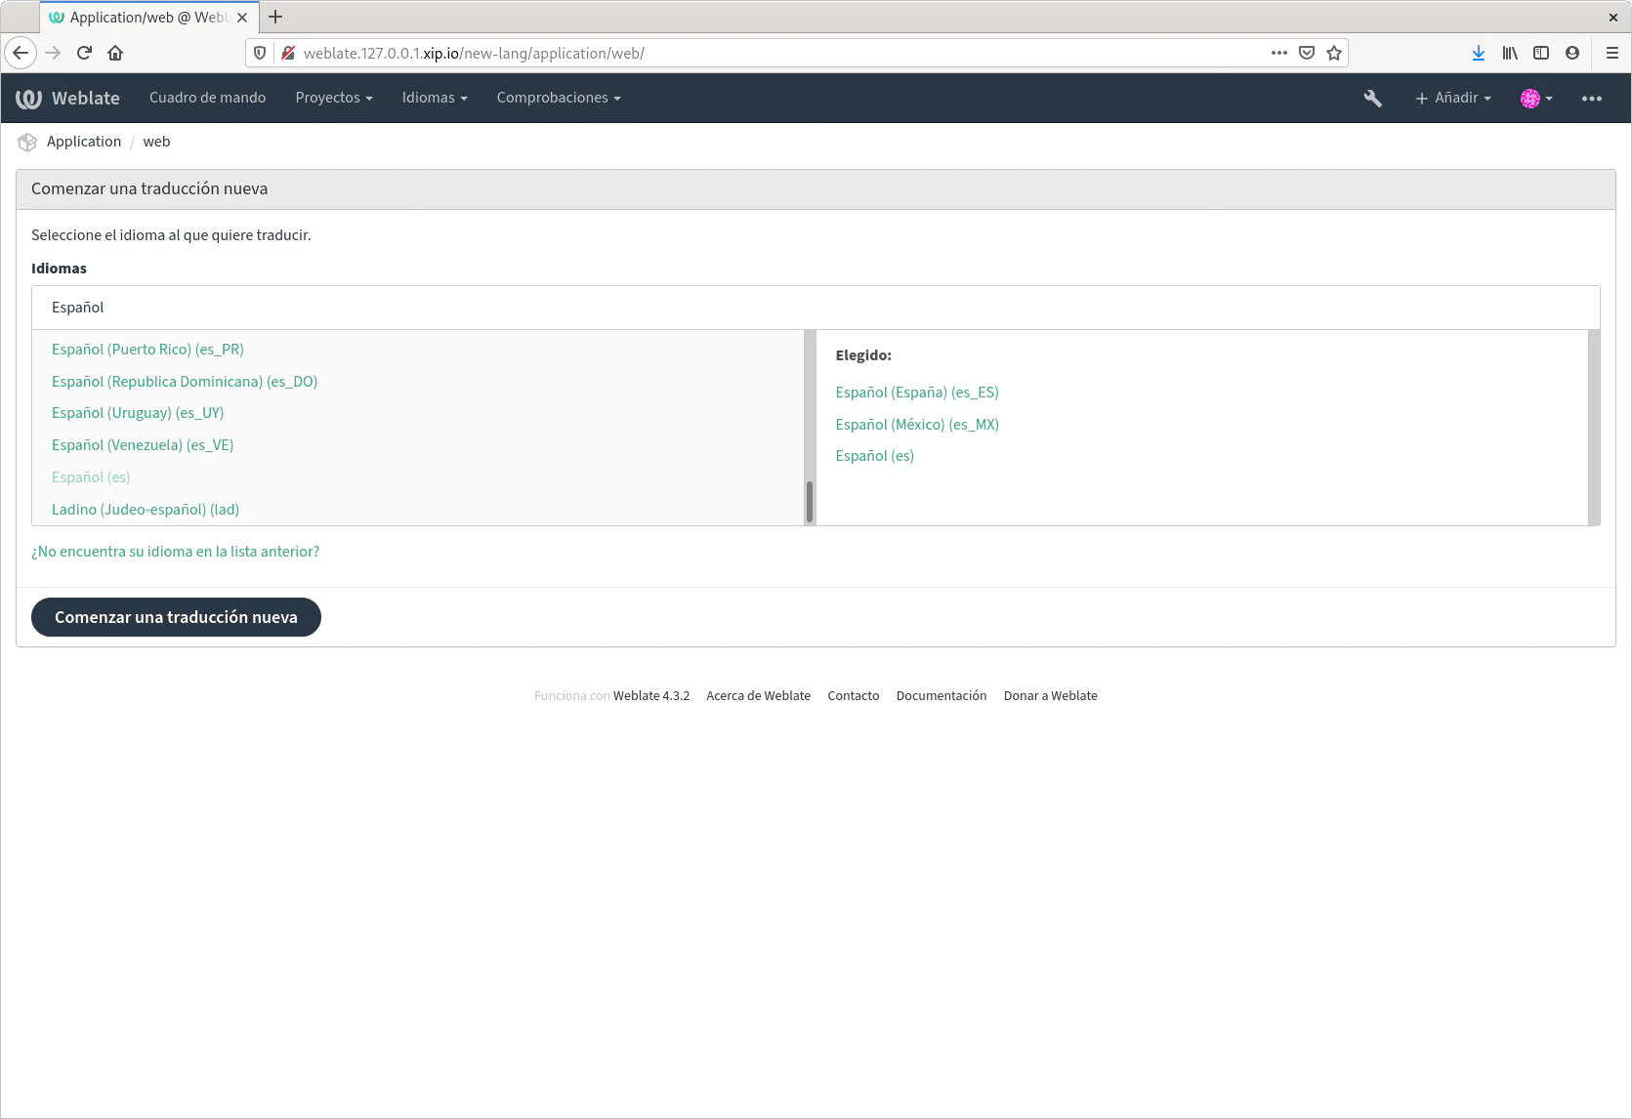Screen dimensions: 1632x1119
Task: Click the Firefox home button
Action: [115, 53]
